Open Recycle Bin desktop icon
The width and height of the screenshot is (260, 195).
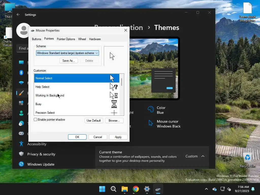click(x=247, y=160)
